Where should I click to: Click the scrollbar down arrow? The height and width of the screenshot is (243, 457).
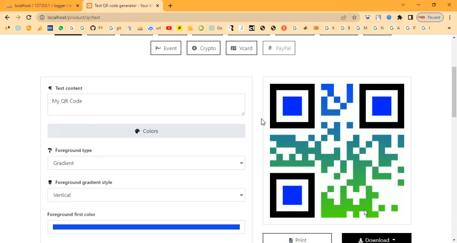(x=454, y=240)
